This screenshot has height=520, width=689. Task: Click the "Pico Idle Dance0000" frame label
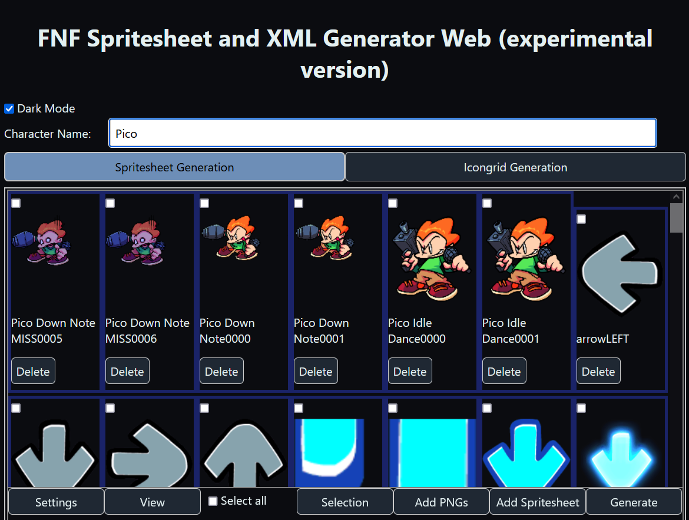click(416, 330)
